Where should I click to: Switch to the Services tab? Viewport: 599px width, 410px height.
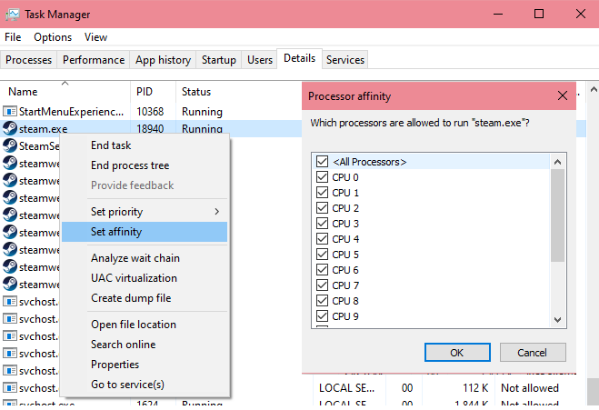click(x=345, y=60)
